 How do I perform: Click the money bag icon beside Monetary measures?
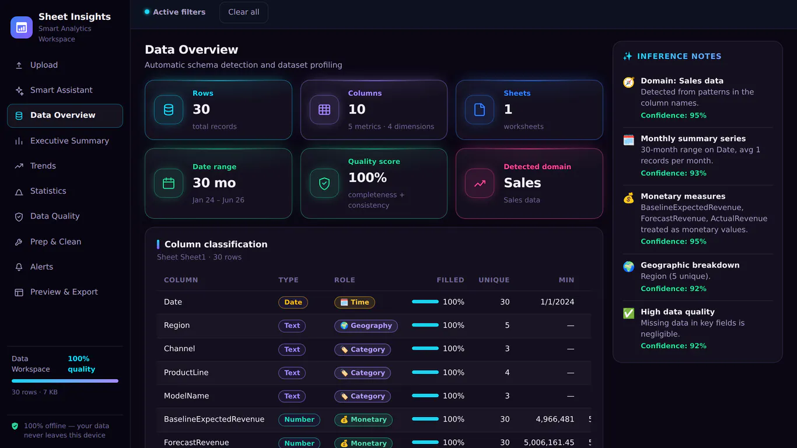coord(628,198)
